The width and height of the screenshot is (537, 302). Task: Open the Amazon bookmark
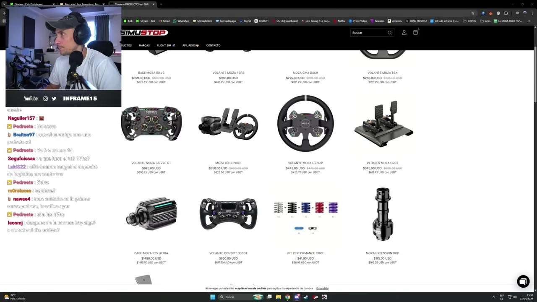coord(395,21)
